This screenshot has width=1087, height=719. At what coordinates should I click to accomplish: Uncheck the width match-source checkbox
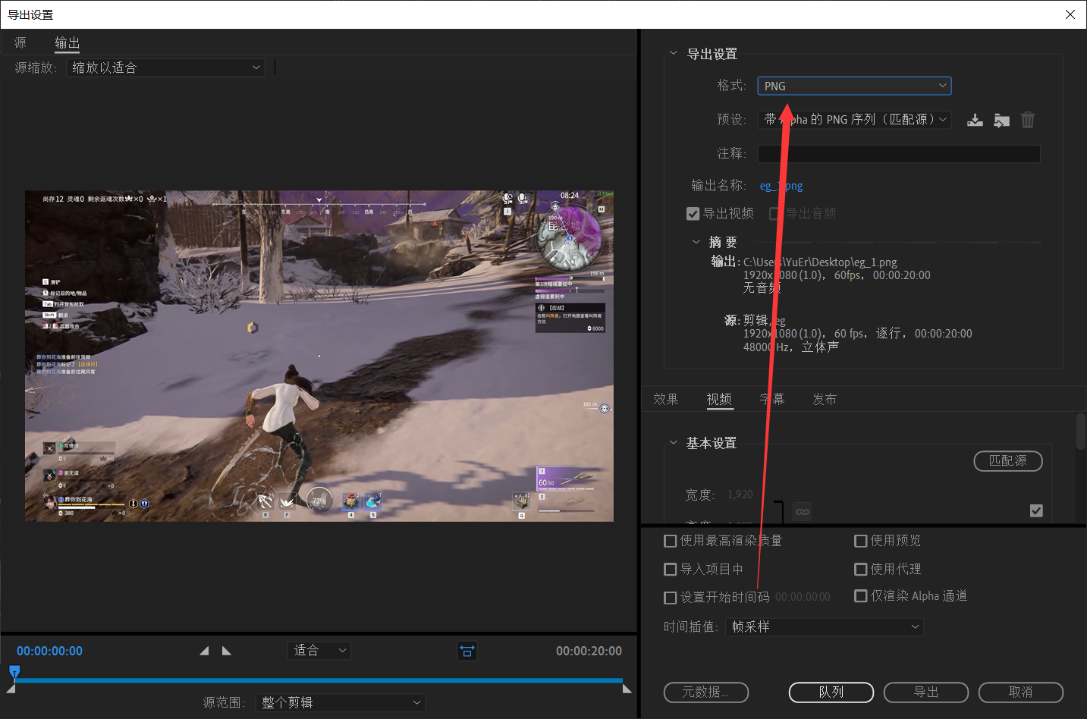pyautogui.click(x=1036, y=511)
